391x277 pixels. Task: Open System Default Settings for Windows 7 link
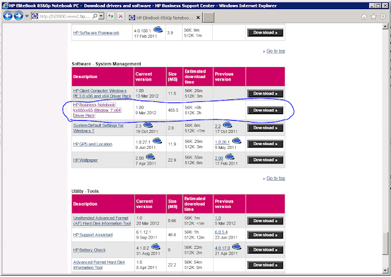click(98, 128)
